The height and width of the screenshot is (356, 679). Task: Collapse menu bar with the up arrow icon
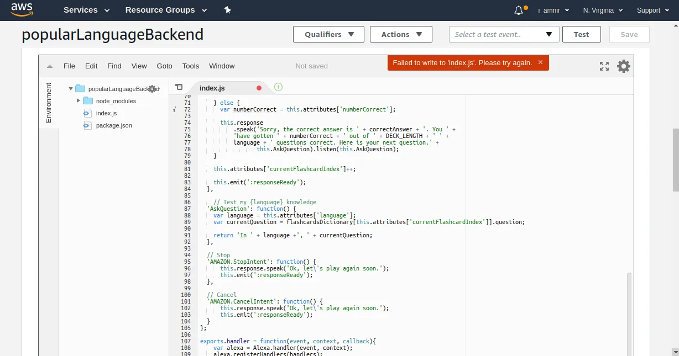[x=50, y=66]
